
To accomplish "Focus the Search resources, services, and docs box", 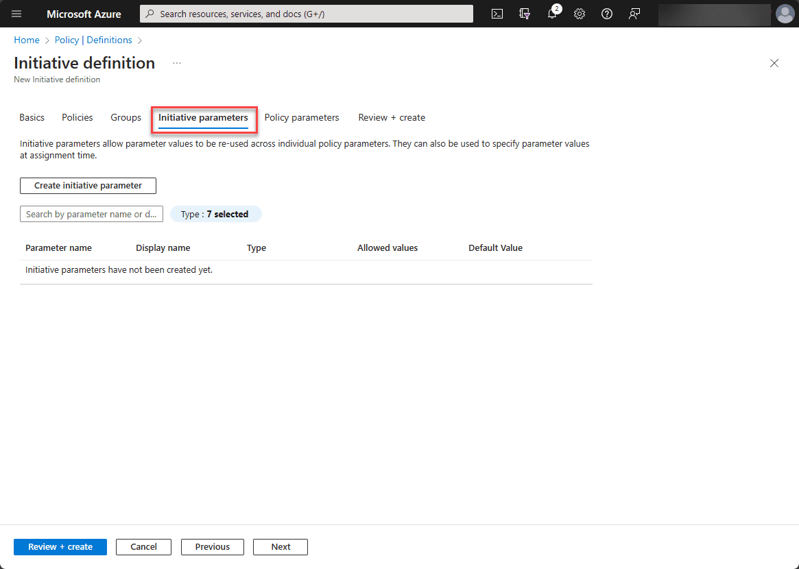I will (307, 14).
